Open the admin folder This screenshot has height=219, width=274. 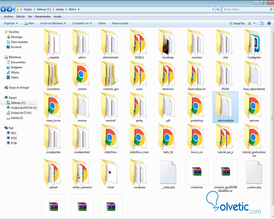point(82,44)
